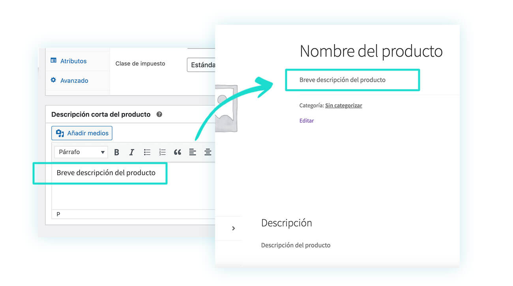Insert a bulleted list
The image size is (513, 286).
click(147, 152)
